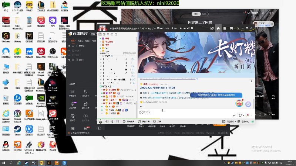Toggle visibility eye of second source row

69,51
